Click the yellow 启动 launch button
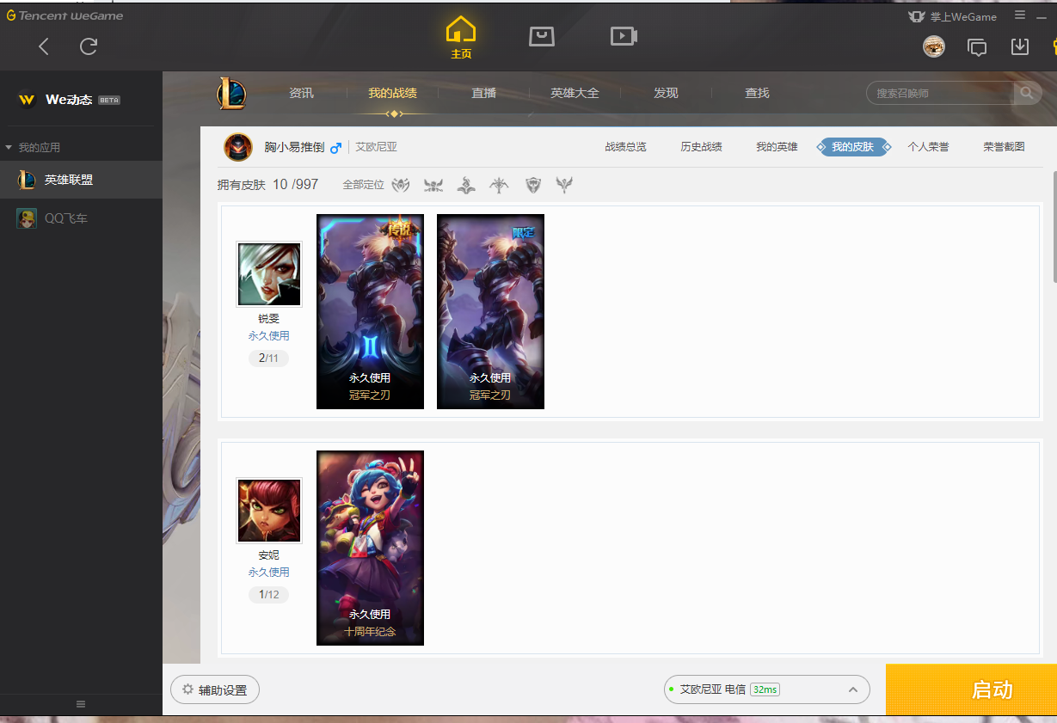The width and height of the screenshot is (1057, 723). 971,689
